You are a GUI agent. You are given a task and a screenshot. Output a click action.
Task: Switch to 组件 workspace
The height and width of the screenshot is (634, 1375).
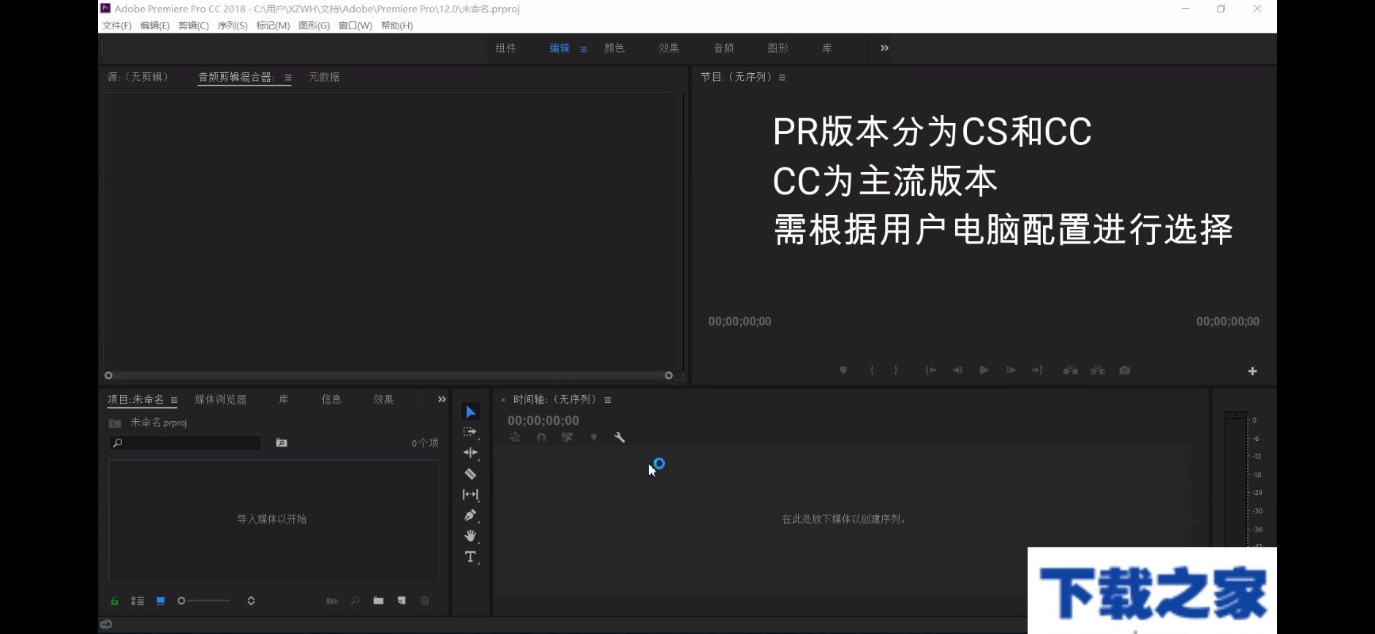pos(505,48)
